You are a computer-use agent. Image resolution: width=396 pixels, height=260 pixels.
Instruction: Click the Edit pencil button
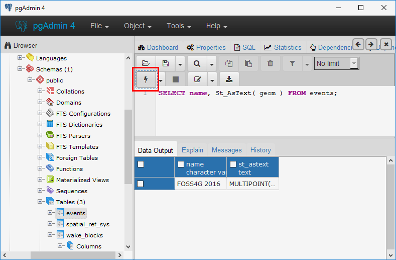tap(197, 79)
